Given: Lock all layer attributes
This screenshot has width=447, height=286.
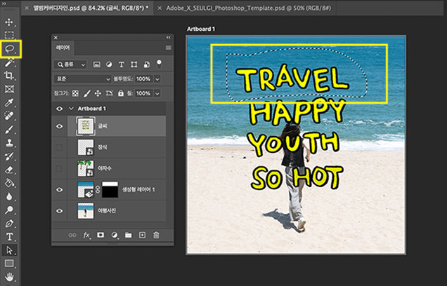Looking at the screenshot, I should (121, 93).
